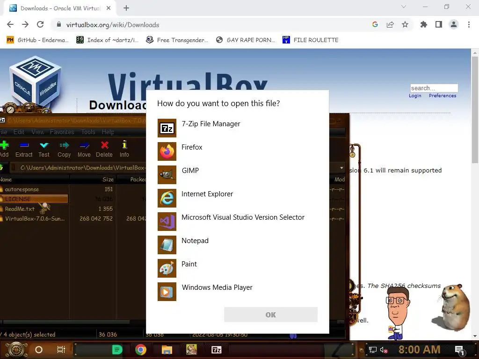Share this page via the share icon
Image resolution: width=479 pixels, height=359 pixels.
pos(390,24)
